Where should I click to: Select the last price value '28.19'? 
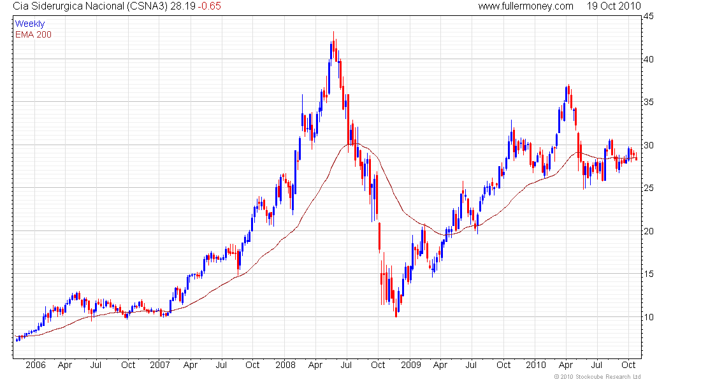[x=183, y=6]
